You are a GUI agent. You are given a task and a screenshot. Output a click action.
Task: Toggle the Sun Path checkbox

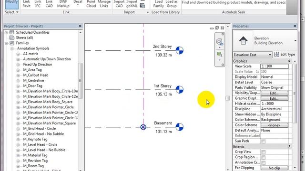(264, 142)
